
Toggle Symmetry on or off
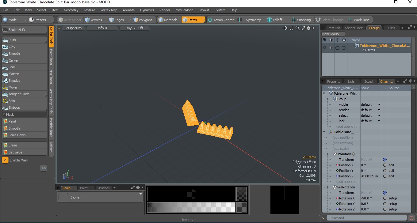tap(251, 20)
